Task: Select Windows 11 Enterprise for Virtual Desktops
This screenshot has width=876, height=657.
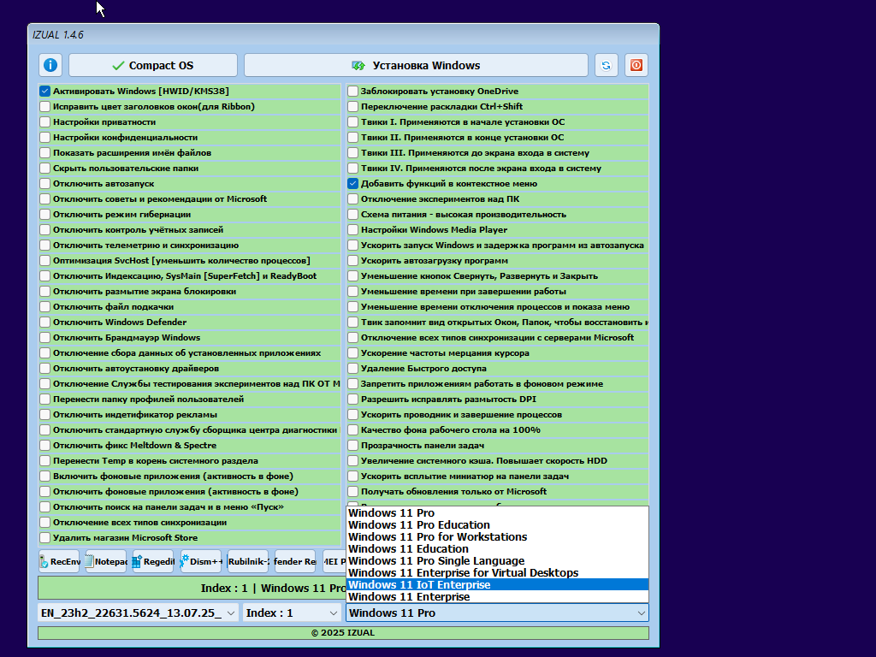Action: click(x=497, y=573)
